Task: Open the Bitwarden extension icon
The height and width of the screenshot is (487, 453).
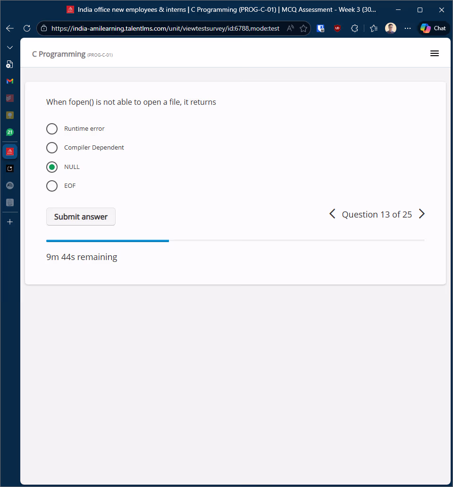Action: (320, 28)
